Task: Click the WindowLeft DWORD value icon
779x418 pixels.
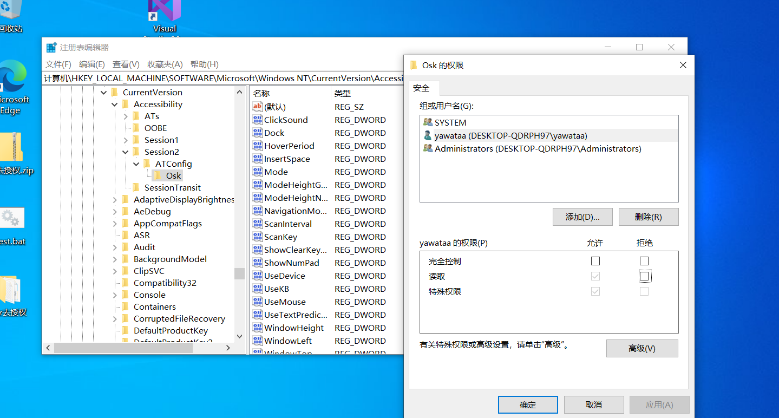Action: [258, 341]
